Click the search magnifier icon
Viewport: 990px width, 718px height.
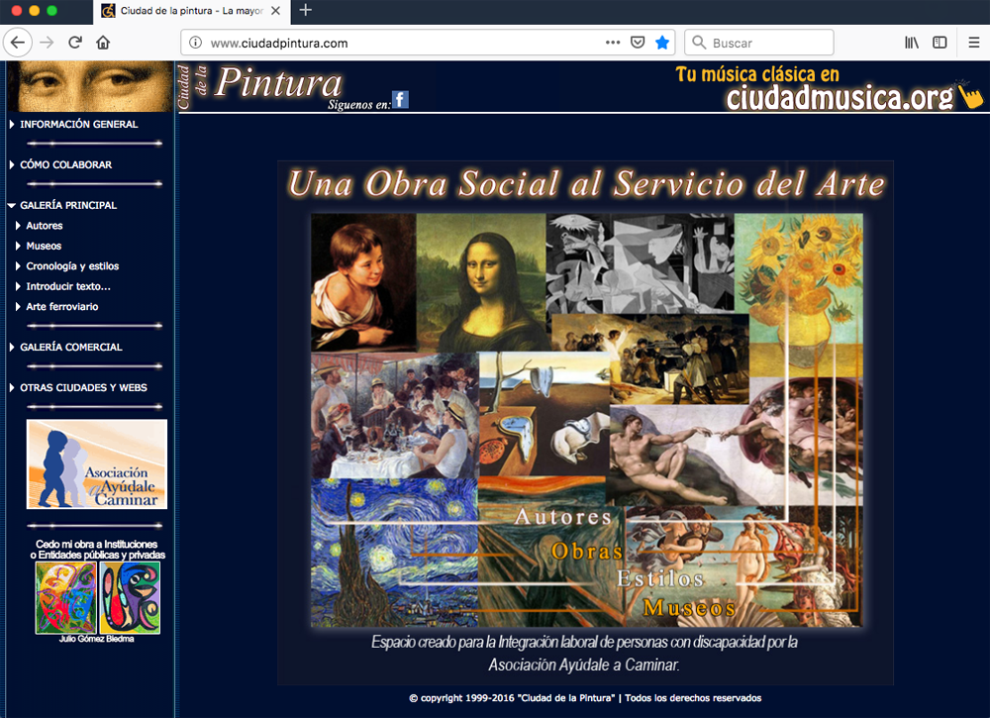pyautogui.click(x=698, y=43)
